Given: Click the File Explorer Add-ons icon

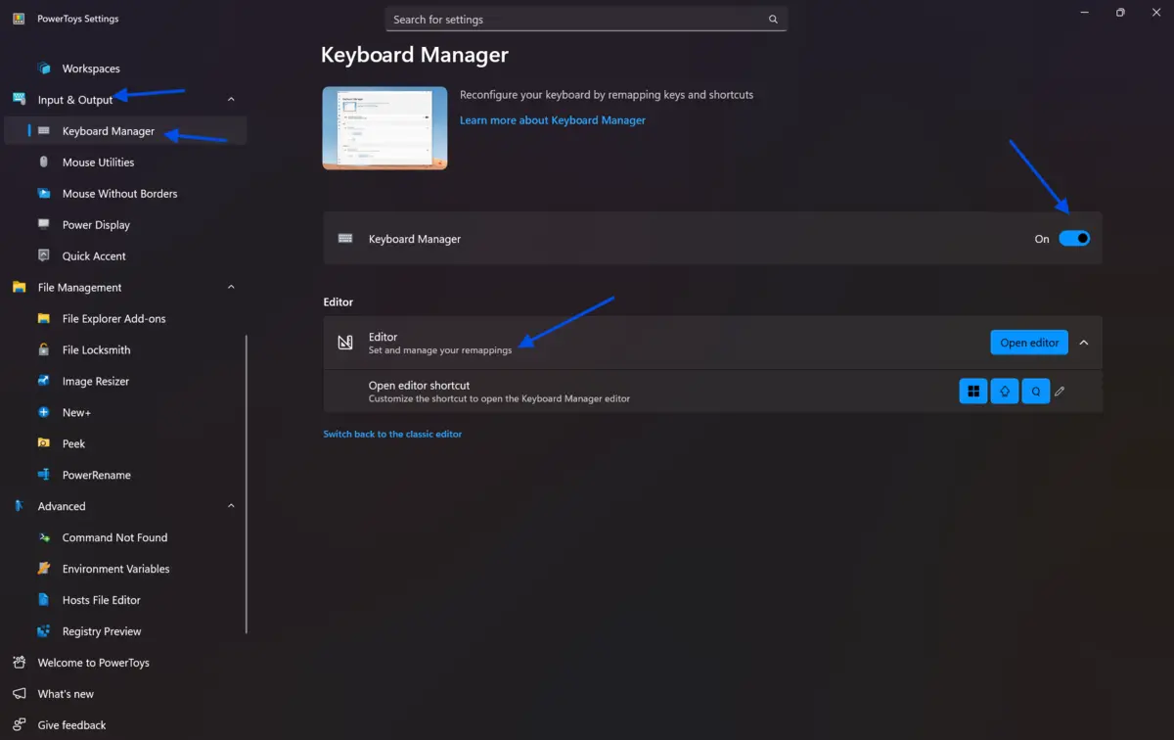Looking at the screenshot, I should (x=44, y=319).
